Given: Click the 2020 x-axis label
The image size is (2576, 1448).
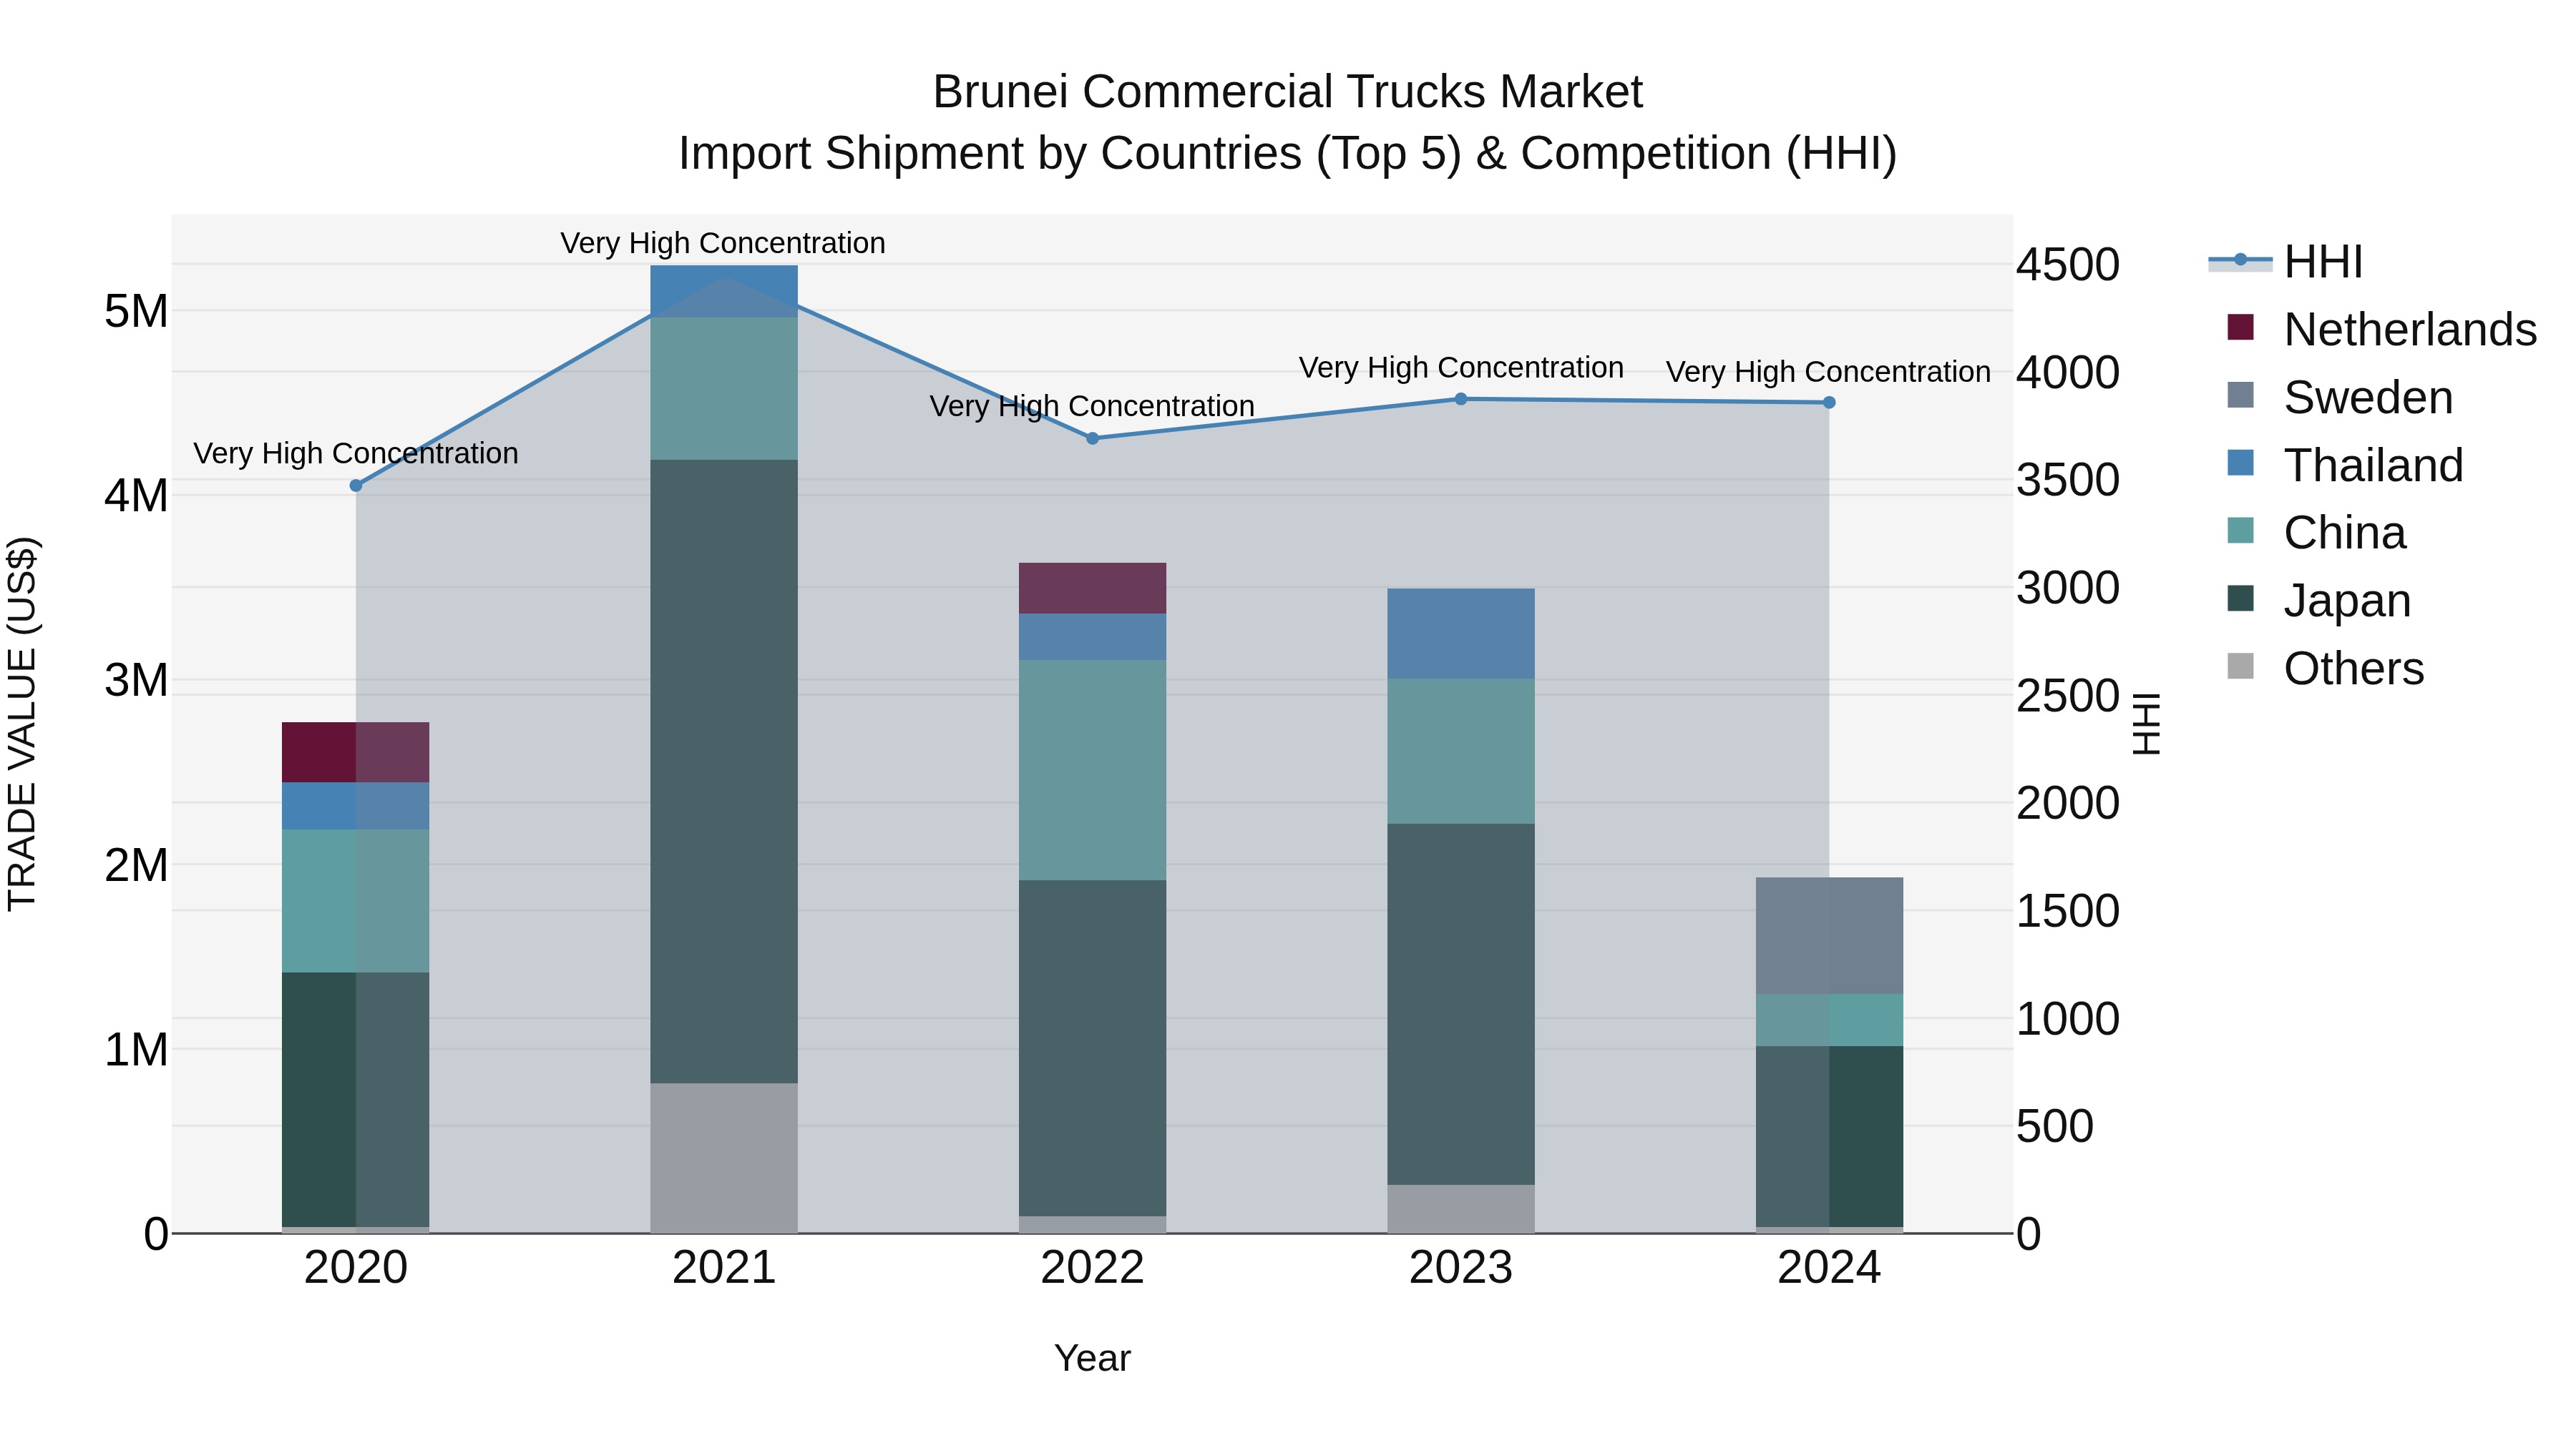Looking at the screenshot, I should 356,1269.
